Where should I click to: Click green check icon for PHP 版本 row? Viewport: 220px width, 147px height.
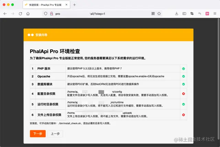[x=183, y=69]
